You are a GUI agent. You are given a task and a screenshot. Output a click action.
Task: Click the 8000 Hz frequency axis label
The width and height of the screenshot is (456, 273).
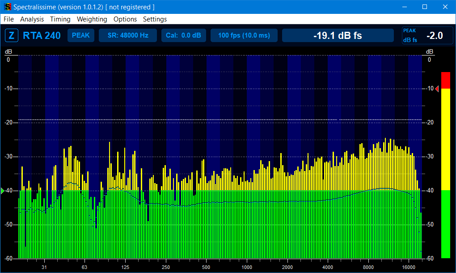(368, 267)
